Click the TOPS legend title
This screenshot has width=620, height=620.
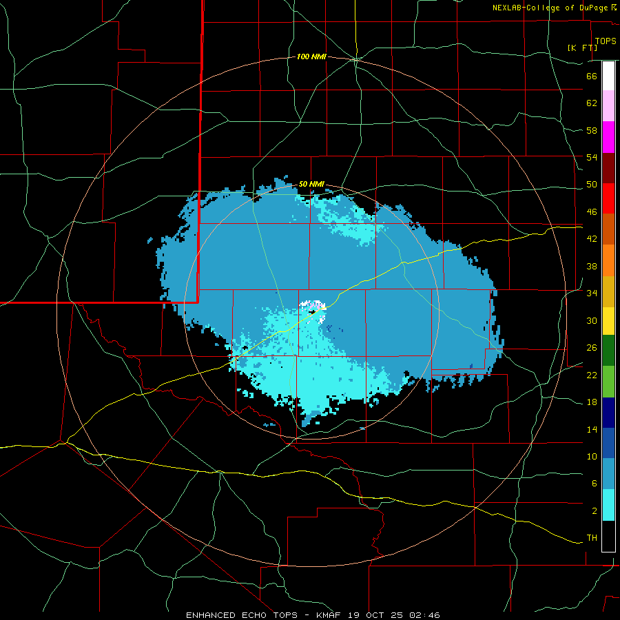pos(606,41)
